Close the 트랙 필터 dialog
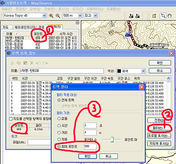The width and height of the screenshot is (176, 164). 142,87
